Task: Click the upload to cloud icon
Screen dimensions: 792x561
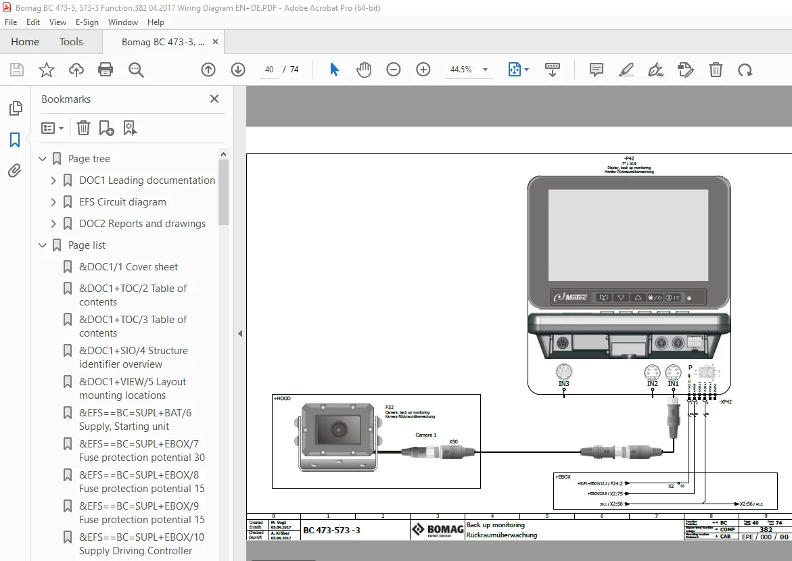Action: coord(76,70)
